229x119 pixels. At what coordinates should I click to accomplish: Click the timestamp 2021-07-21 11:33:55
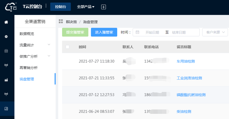pyautogui.click(x=97, y=78)
